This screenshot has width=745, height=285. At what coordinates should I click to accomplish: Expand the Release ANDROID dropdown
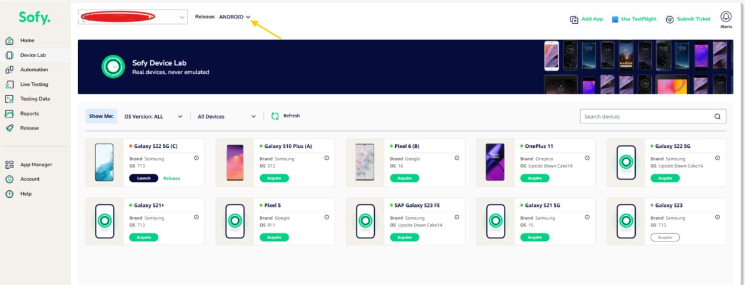[x=235, y=17]
